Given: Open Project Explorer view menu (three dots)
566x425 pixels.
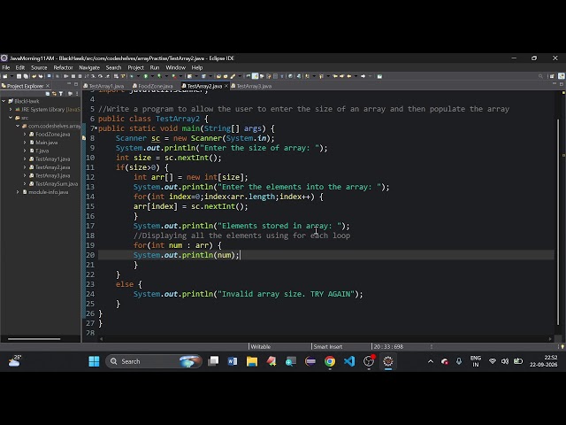Looking at the screenshot, I should (x=77, y=94).
